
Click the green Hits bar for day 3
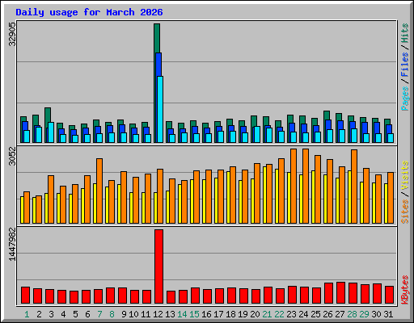[x=48, y=115]
